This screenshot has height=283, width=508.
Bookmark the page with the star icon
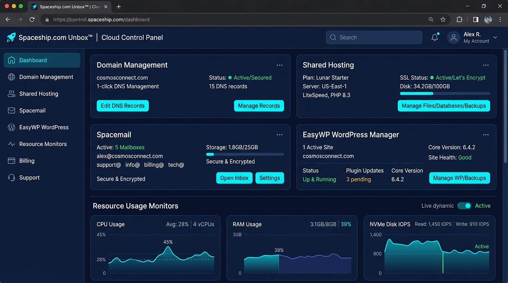click(x=443, y=20)
